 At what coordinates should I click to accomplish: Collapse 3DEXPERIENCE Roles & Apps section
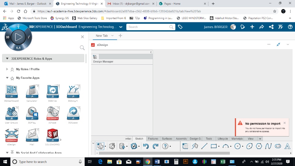7,59
